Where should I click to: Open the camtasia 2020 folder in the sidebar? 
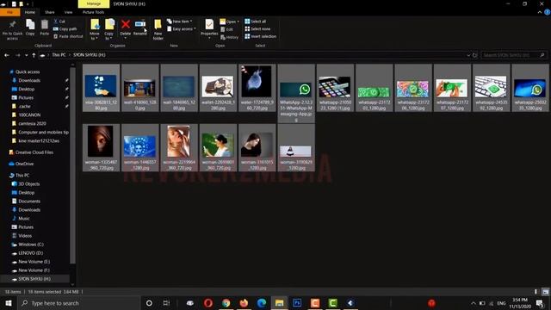tap(32, 123)
